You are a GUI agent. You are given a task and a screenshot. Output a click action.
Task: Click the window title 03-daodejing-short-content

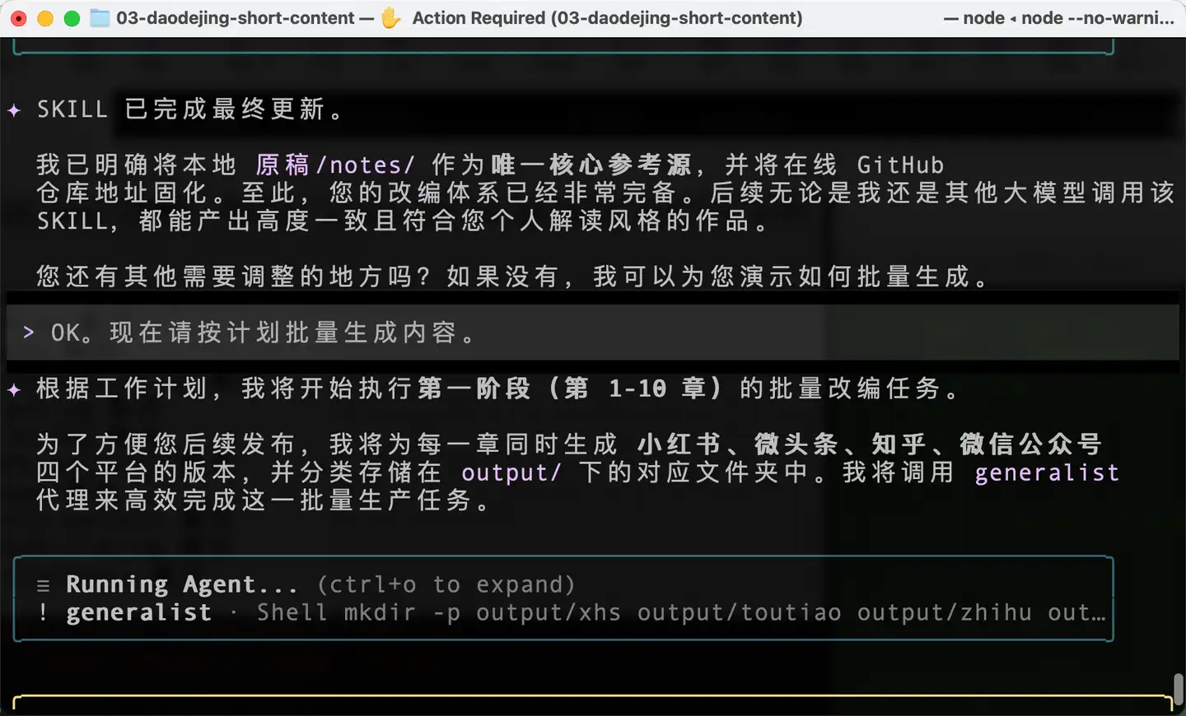[x=235, y=17]
